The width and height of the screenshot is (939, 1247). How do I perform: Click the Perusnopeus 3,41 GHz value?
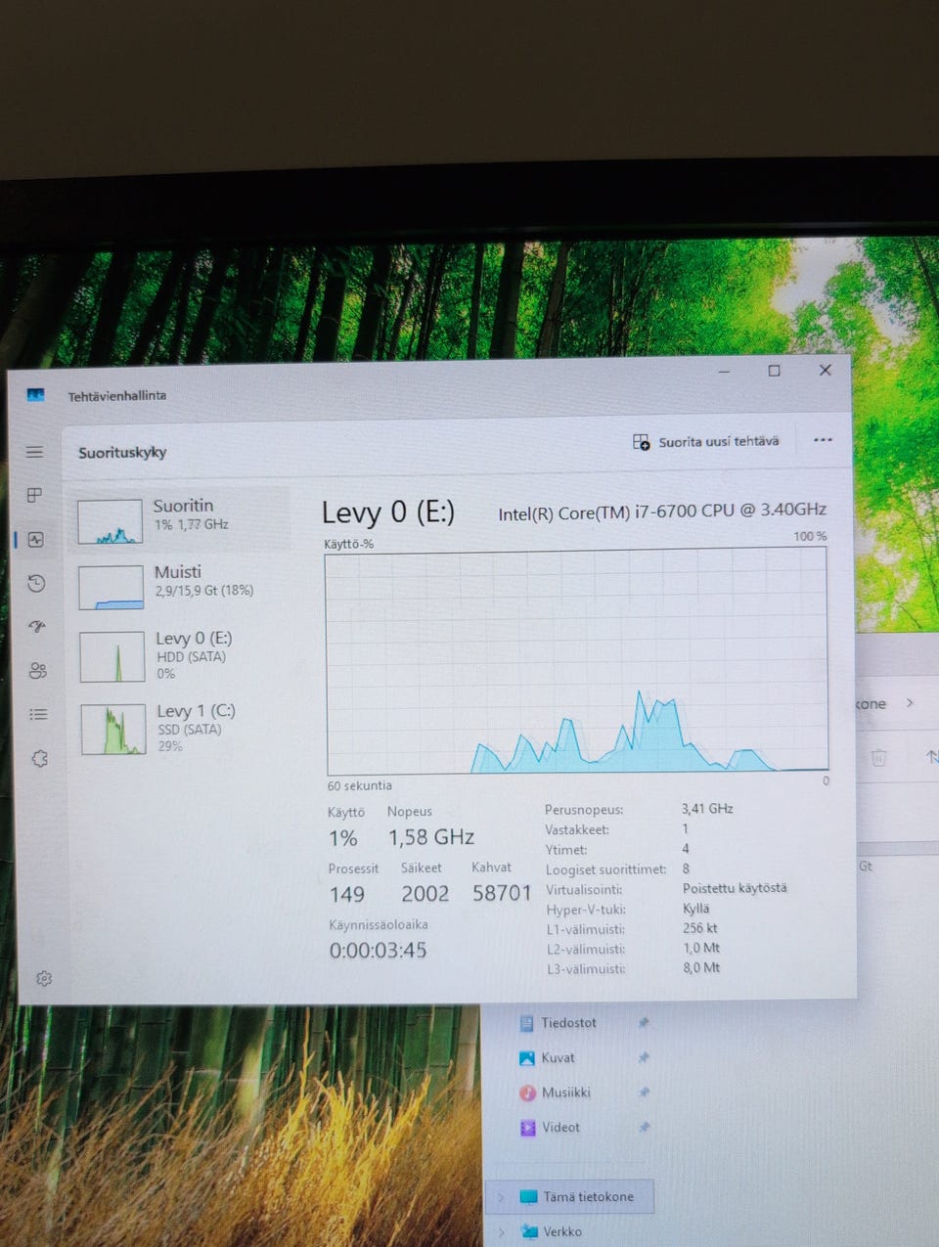[707, 808]
